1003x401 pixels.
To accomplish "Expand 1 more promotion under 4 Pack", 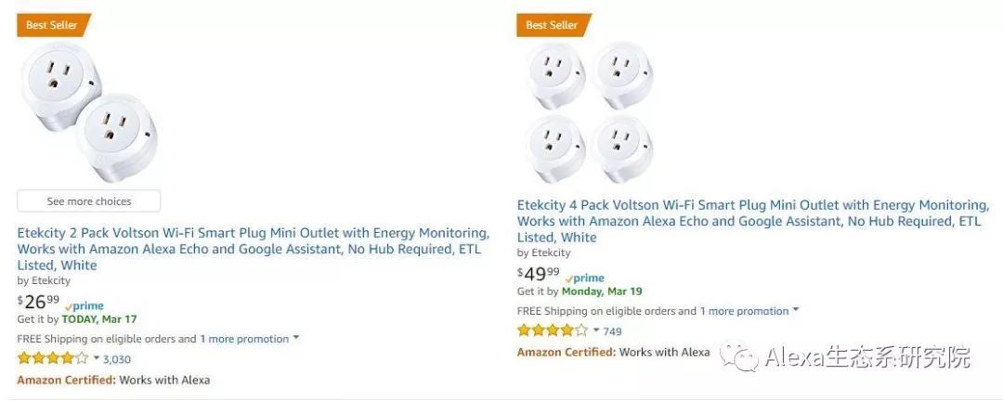I will (x=749, y=311).
